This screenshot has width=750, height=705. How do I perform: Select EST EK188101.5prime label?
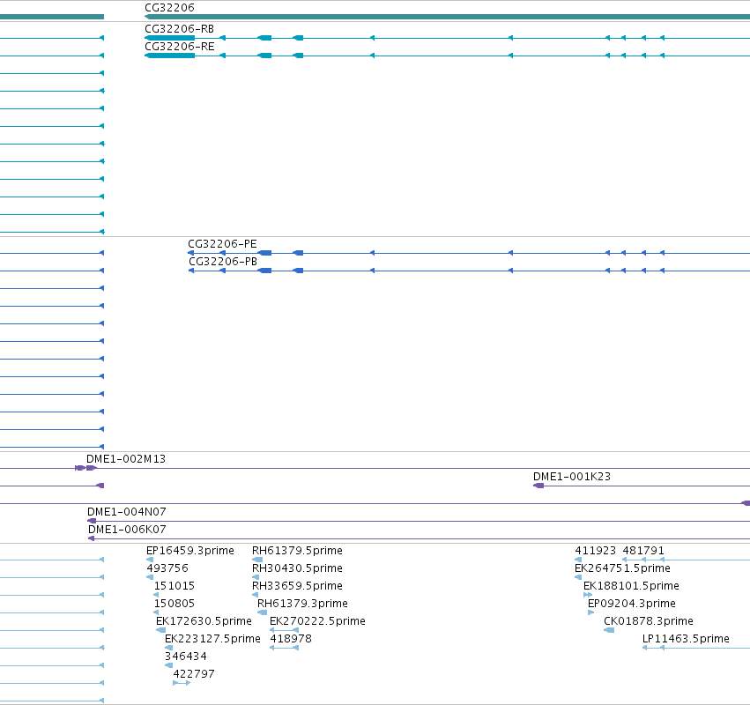(x=631, y=586)
